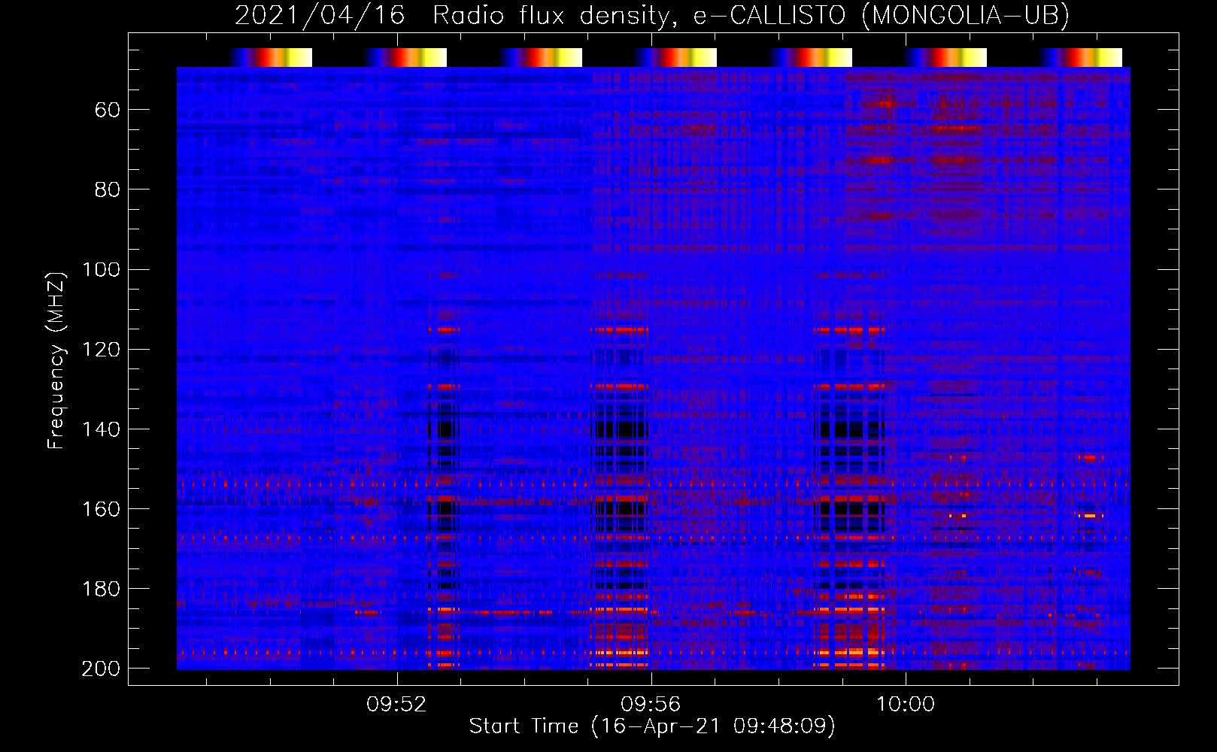Screen dimensions: 1217x752
Task: Click the first color bar legend on the left
Action: (271, 57)
